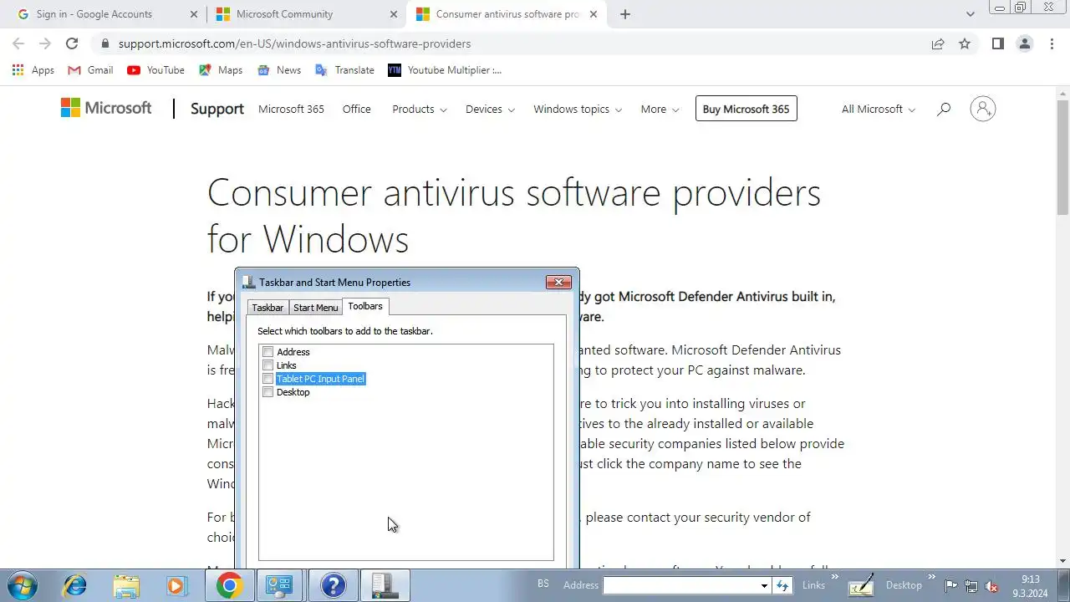
Task: Click taskbar Address toolbar input field
Action: [680, 586]
